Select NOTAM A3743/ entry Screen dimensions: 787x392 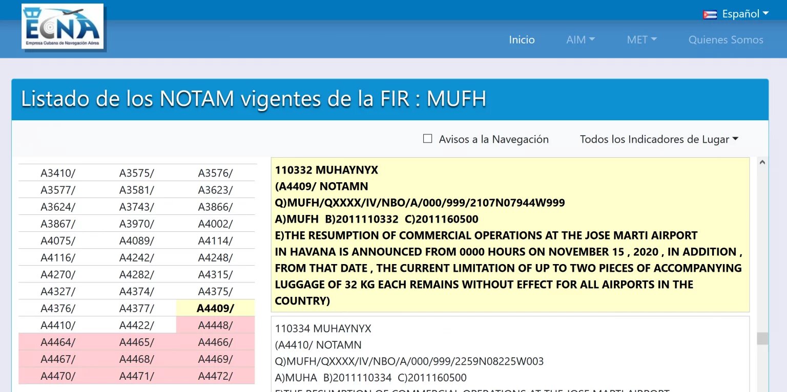click(136, 207)
